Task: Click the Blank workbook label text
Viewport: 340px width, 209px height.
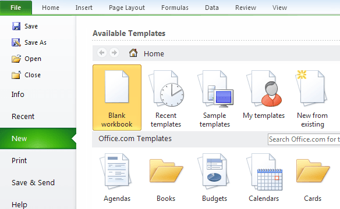Action: click(x=117, y=120)
